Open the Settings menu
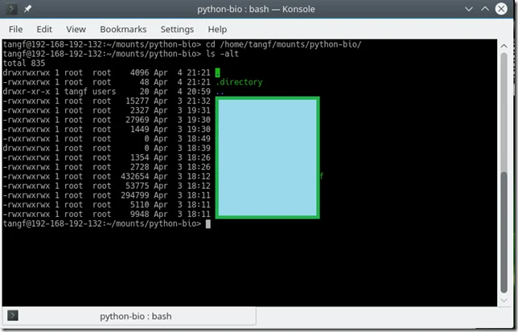Screen dimensions: 518x332 177,29
